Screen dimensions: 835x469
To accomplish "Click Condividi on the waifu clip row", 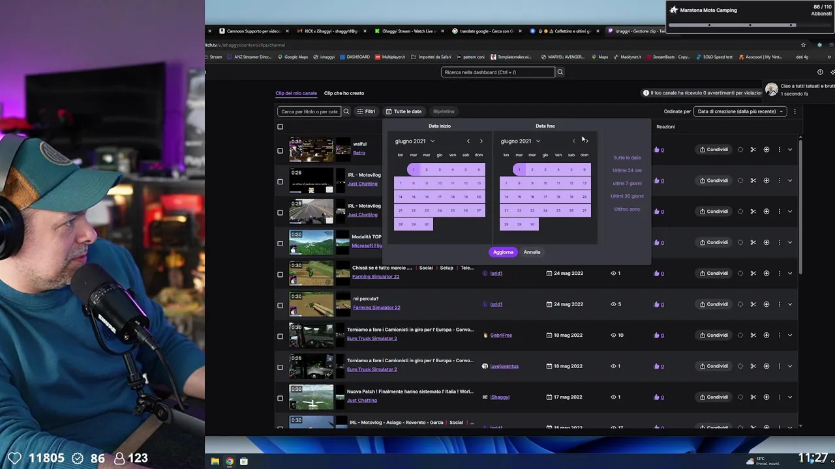I will [x=714, y=149].
